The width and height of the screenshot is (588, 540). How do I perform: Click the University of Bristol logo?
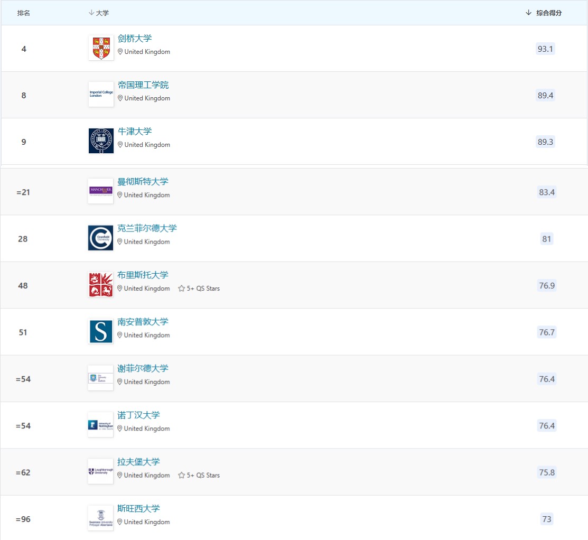point(100,285)
